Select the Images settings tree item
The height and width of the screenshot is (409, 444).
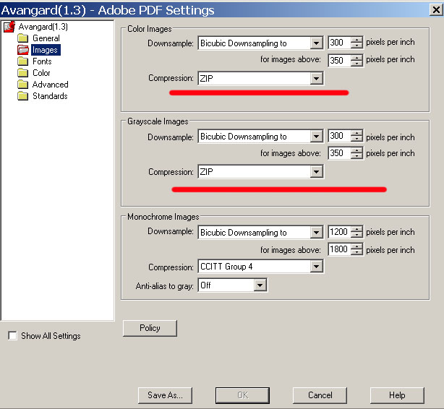46,50
